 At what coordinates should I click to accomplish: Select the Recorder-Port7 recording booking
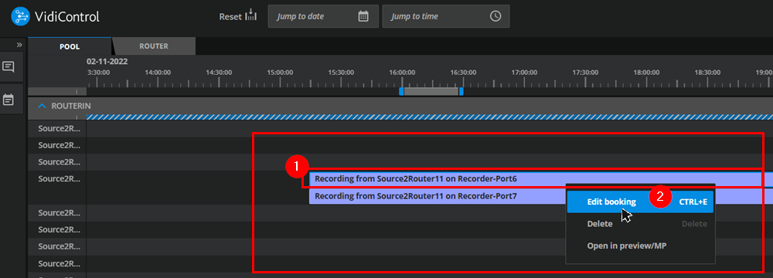pos(438,196)
